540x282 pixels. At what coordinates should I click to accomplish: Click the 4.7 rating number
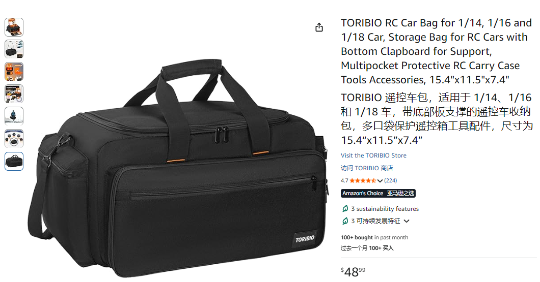pos(344,180)
